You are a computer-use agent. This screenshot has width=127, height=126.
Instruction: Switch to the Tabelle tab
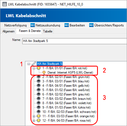click(48, 31)
